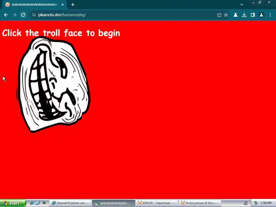The height and width of the screenshot is (207, 276).
Task: Click the keyboard icon on the taskbar
Action: (x=246, y=203)
